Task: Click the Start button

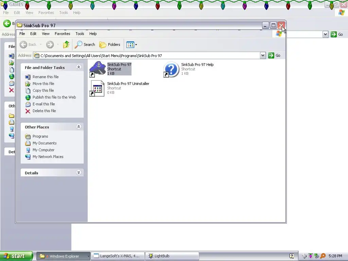Action: coord(16,256)
